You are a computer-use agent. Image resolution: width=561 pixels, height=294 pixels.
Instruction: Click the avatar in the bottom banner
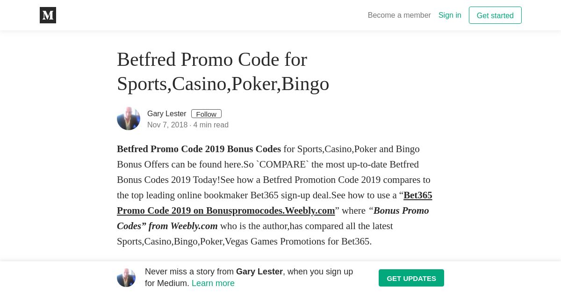point(126,278)
